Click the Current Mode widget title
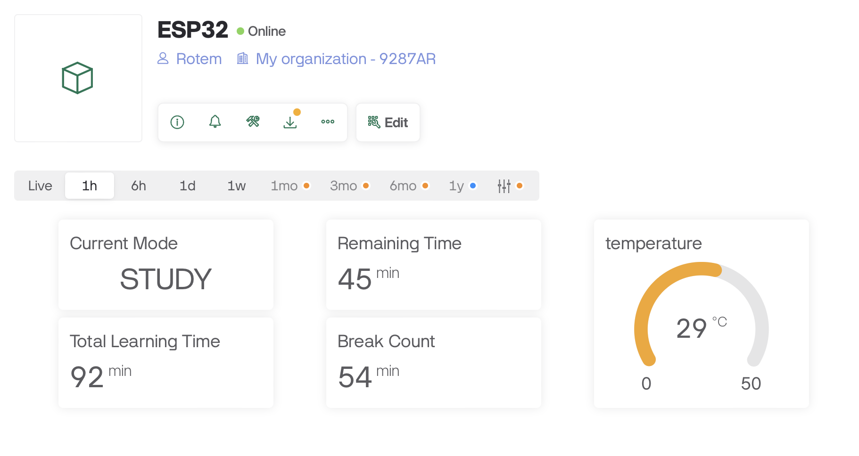Screen dimensions: 859x456 (x=124, y=244)
